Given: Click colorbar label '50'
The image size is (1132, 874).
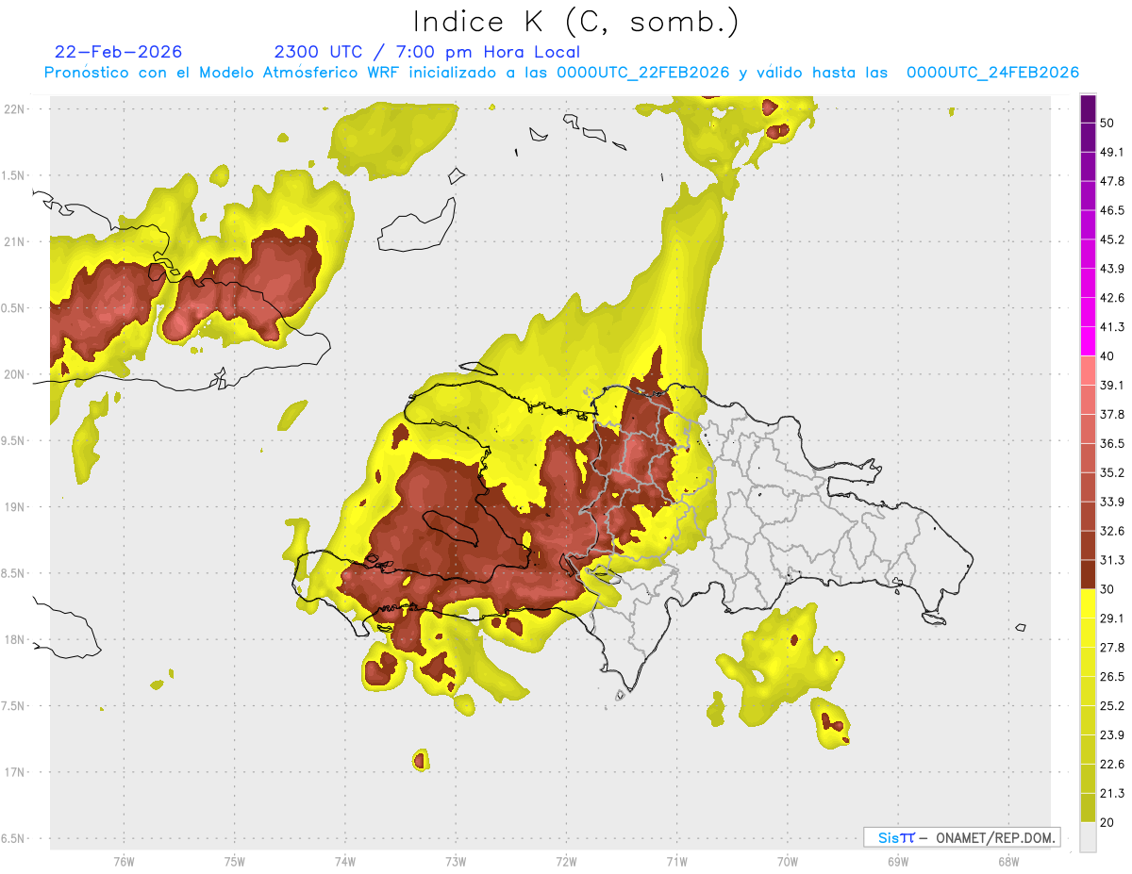Looking at the screenshot, I should point(1107,123).
